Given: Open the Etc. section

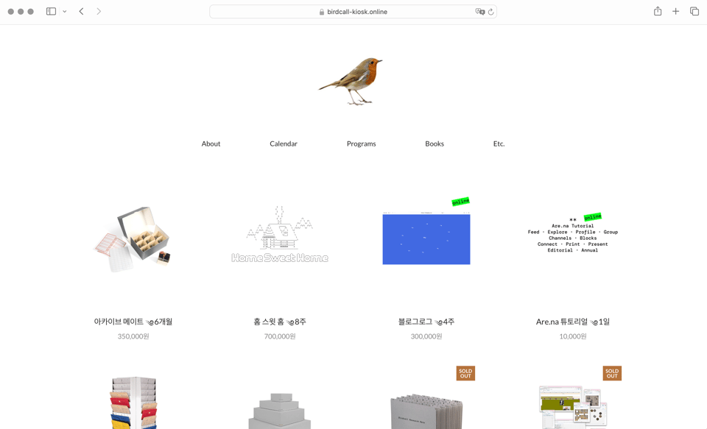Looking at the screenshot, I should click(499, 143).
